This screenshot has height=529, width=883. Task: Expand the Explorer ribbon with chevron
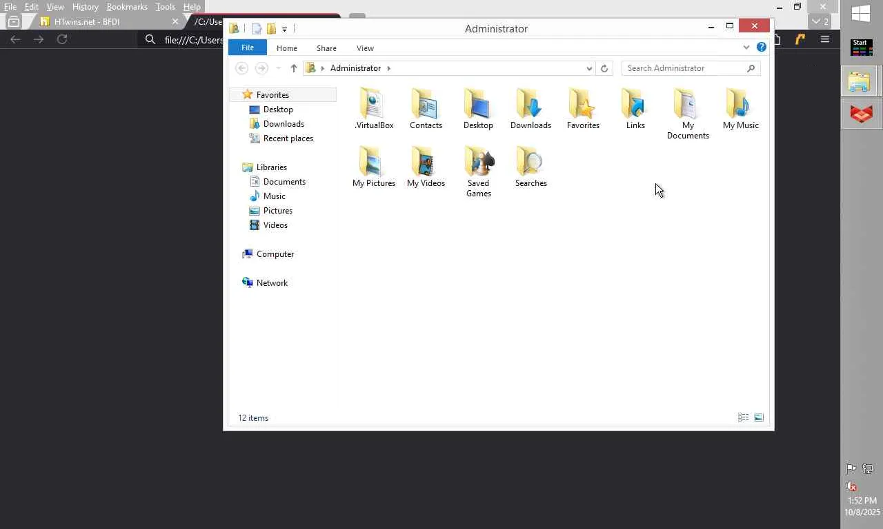point(746,48)
